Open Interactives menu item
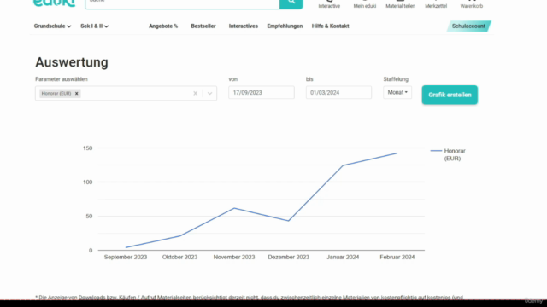The width and height of the screenshot is (547, 307). pyautogui.click(x=243, y=26)
